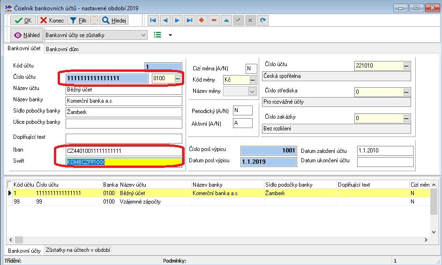Go to the previous record

point(165,20)
